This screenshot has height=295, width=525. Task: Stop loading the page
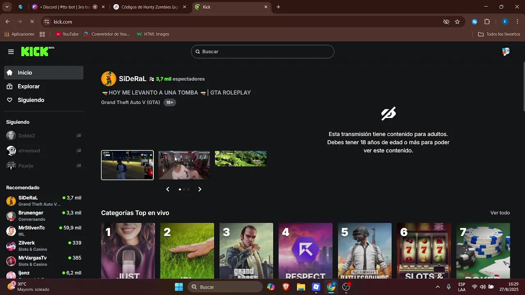click(32, 22)
